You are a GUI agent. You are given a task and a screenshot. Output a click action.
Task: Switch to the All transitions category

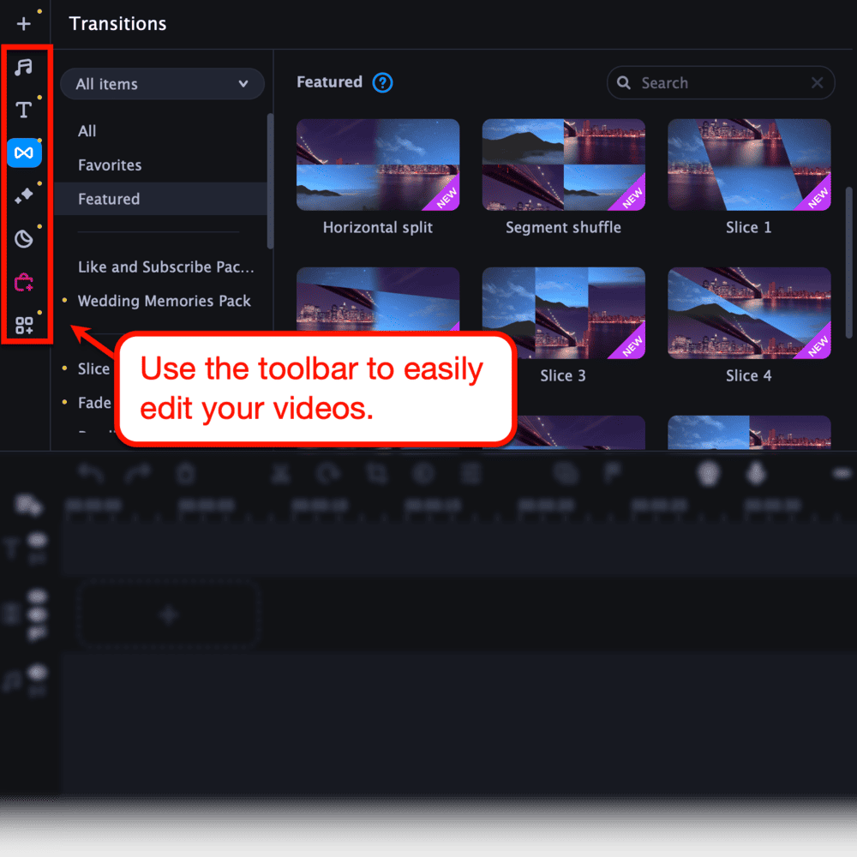tap(87, 131)
